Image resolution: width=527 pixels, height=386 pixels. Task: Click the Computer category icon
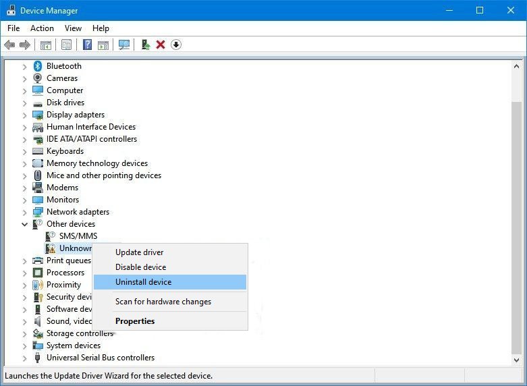tap(38, 90)
